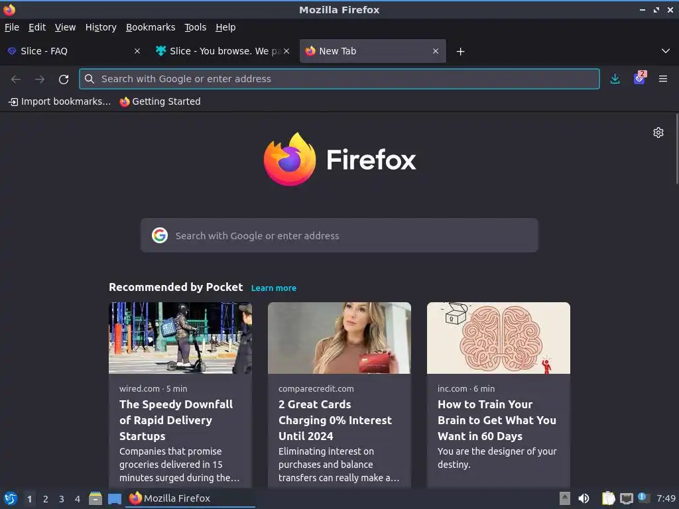Click the show desktop taskbar icon
679x509 pixels.
[x=114, y=498]
